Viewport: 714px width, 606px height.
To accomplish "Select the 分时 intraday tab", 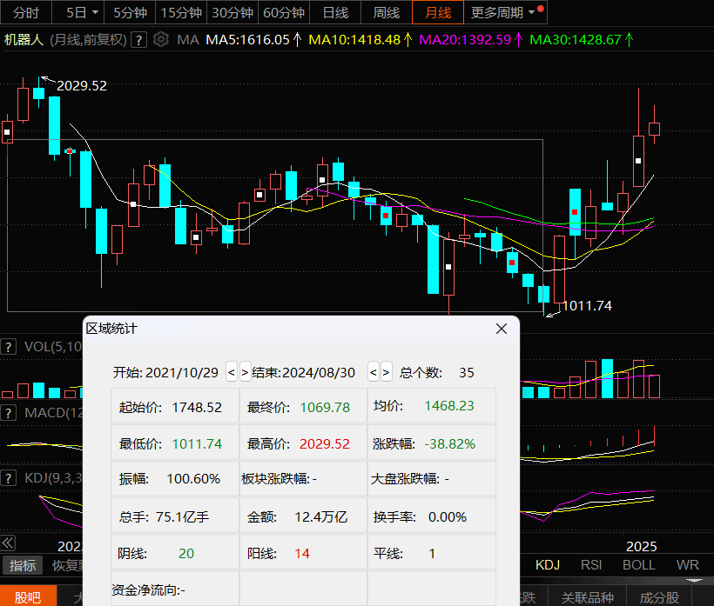I will click(27, 13).
